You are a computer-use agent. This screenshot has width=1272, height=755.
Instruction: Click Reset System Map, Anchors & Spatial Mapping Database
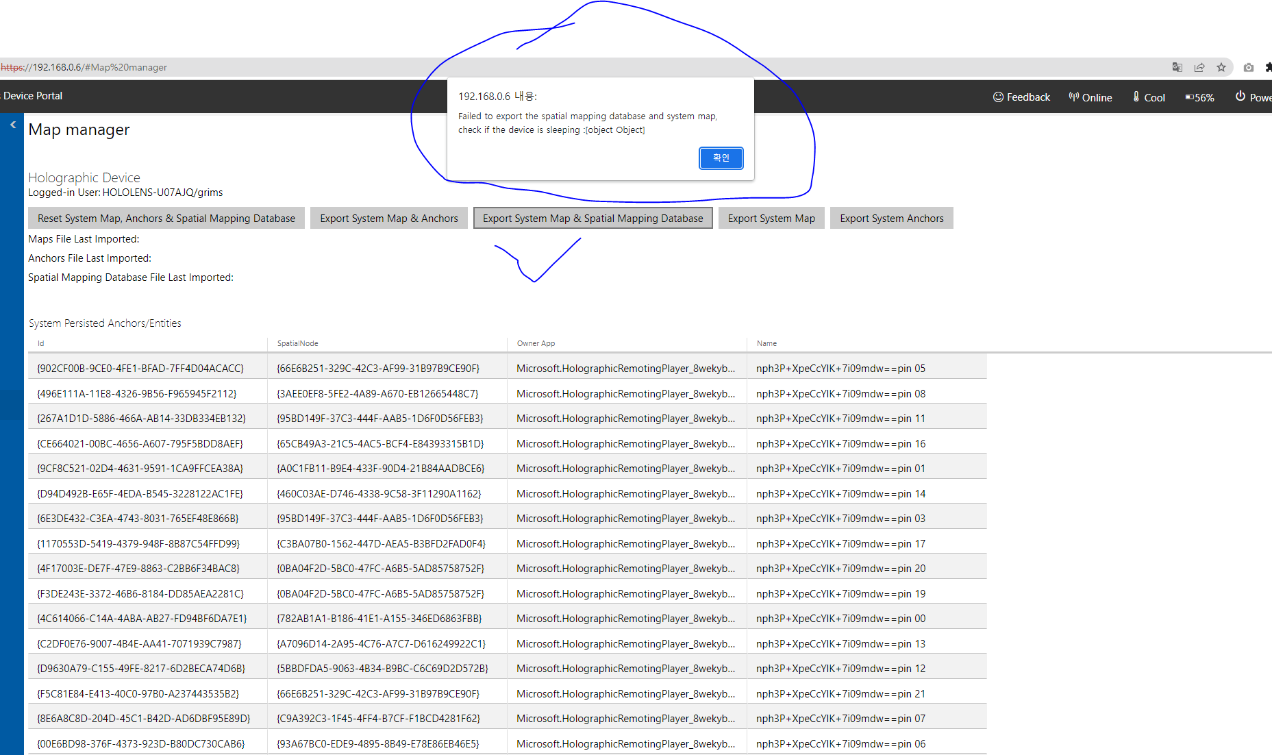(x=166, y=218)
